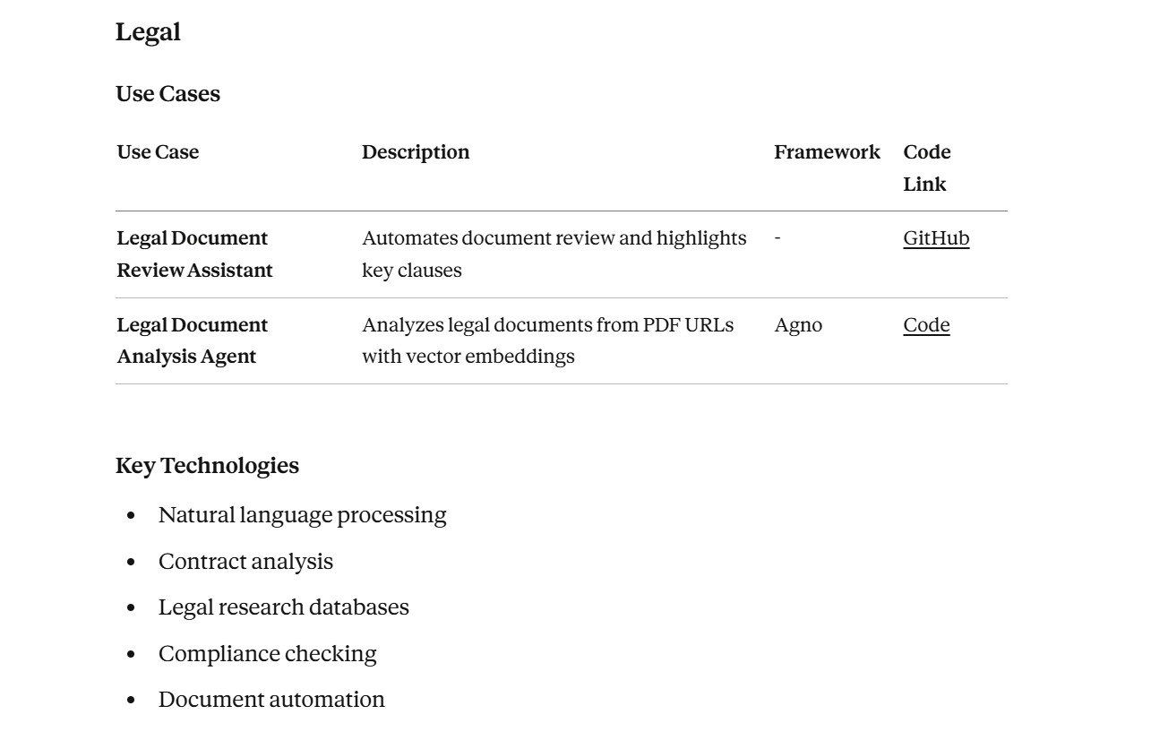Image resolution: width=1168 pixels, height=749 pixels.
Task: Click the dash in the Framework column
Action: coord(777,238)
